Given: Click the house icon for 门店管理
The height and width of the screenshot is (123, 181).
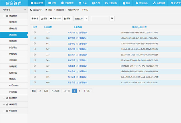Looking at the screenshot, I should (172, 3).
